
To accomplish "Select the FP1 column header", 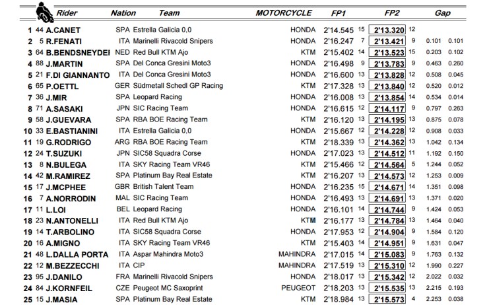I will (339, 13).
